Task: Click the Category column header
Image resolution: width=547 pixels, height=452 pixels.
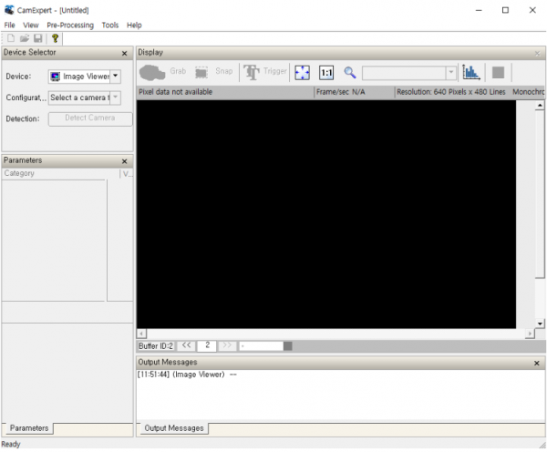Action: click(60, 173)
